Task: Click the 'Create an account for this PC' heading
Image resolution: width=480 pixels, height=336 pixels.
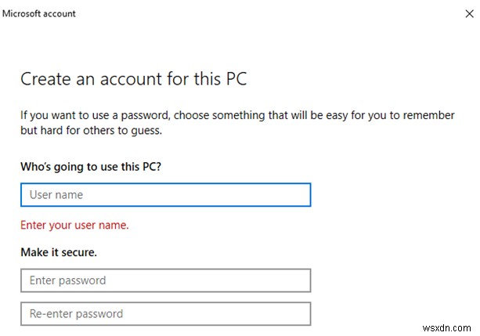Action: click(x=134, y=78)
